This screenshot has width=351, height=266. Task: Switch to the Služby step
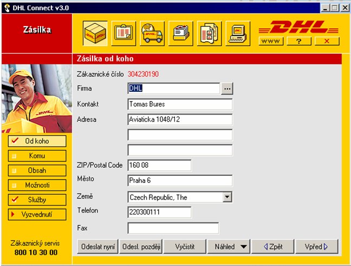(x=37, y=200)
